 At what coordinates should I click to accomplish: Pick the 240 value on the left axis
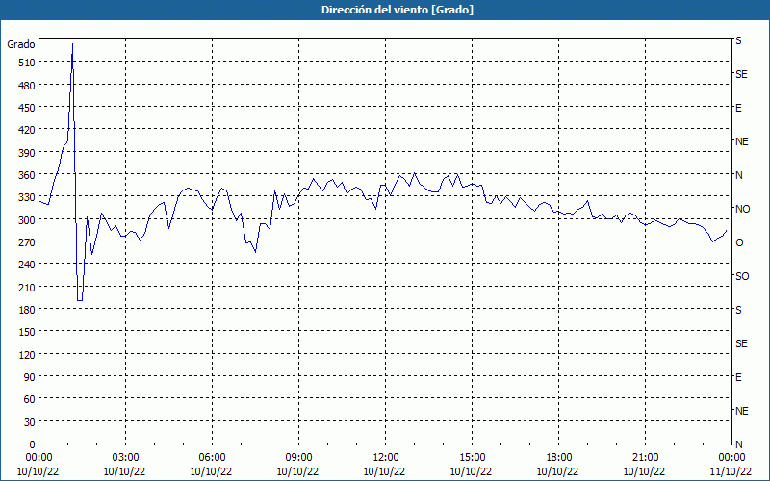(x=27, y=266)
